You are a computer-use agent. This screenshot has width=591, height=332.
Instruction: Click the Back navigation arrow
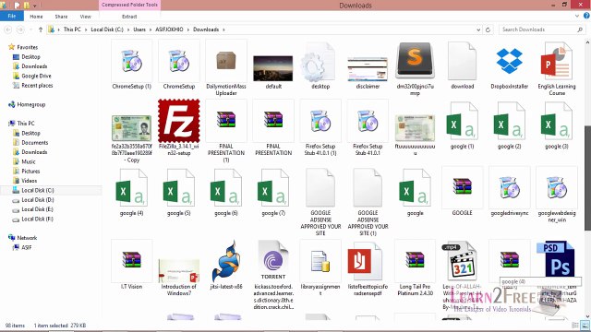[x=8, y=30]
